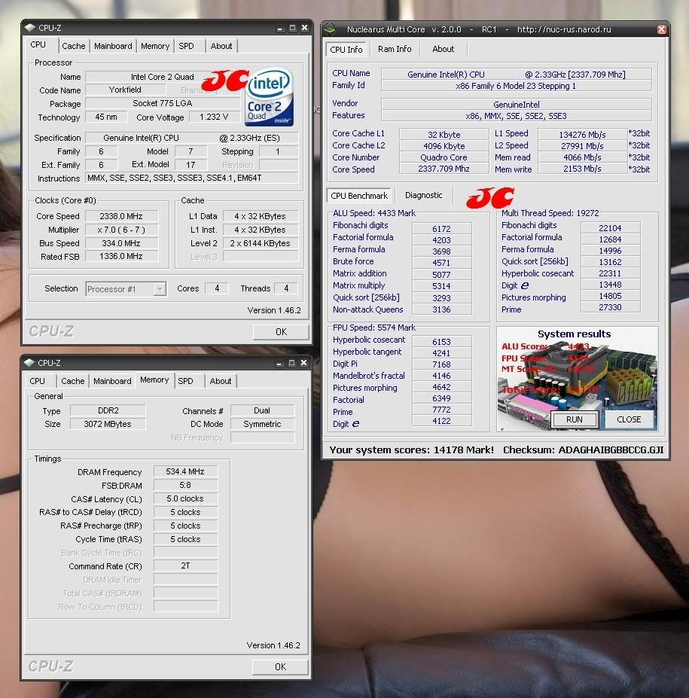Image resolution: width=689 pixels, height=698 pixels.
Task: Switch to Diagnostic tab in Nuclearus
Action: [424, 196]
